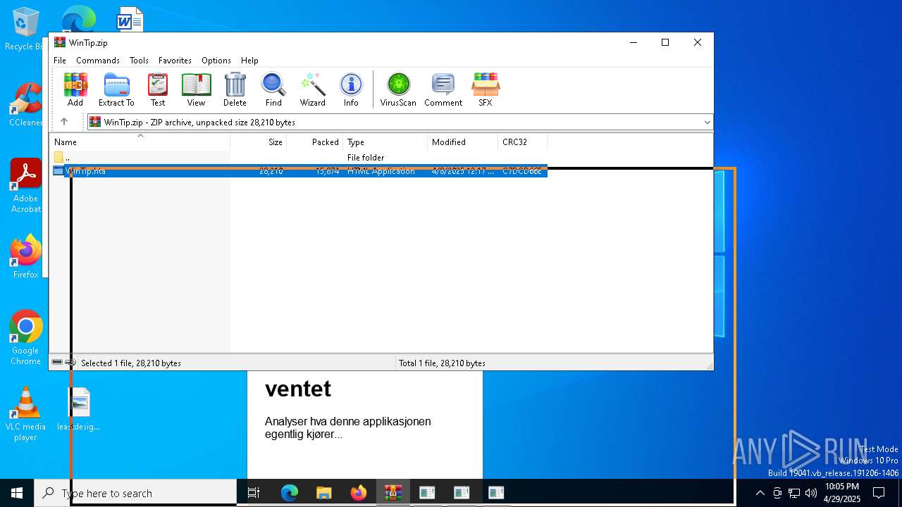Open the File menu
This screenshot has width=902, height=507.
(x=60, y=61)
